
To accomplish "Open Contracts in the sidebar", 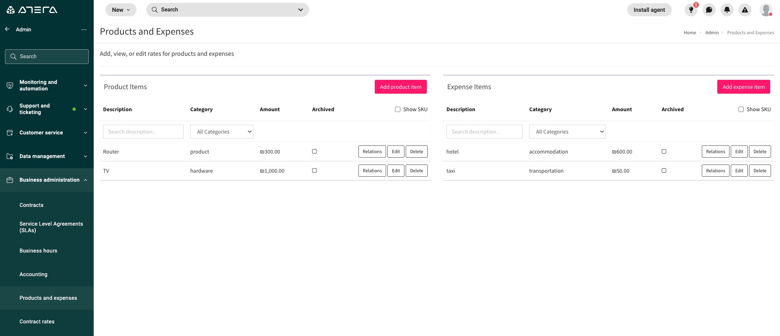I will (x=31, y=205).
